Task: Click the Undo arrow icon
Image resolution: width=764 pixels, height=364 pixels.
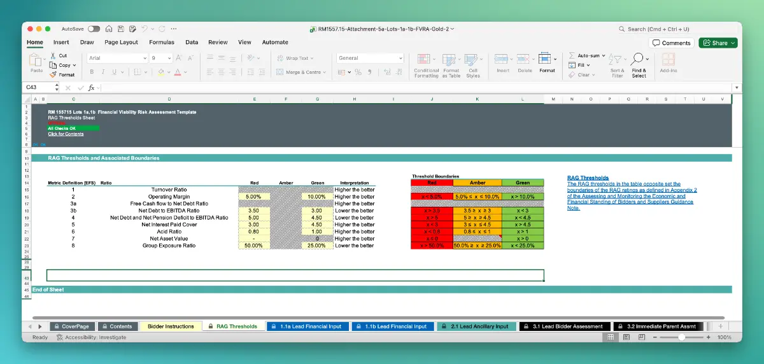Action: pyautogui.click(x=145, y=29)
